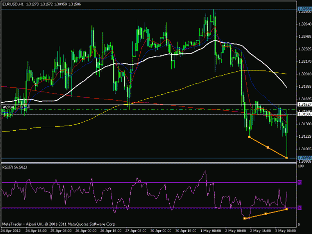Click the 27 Apr 08:00 time label

pos(136,231)
